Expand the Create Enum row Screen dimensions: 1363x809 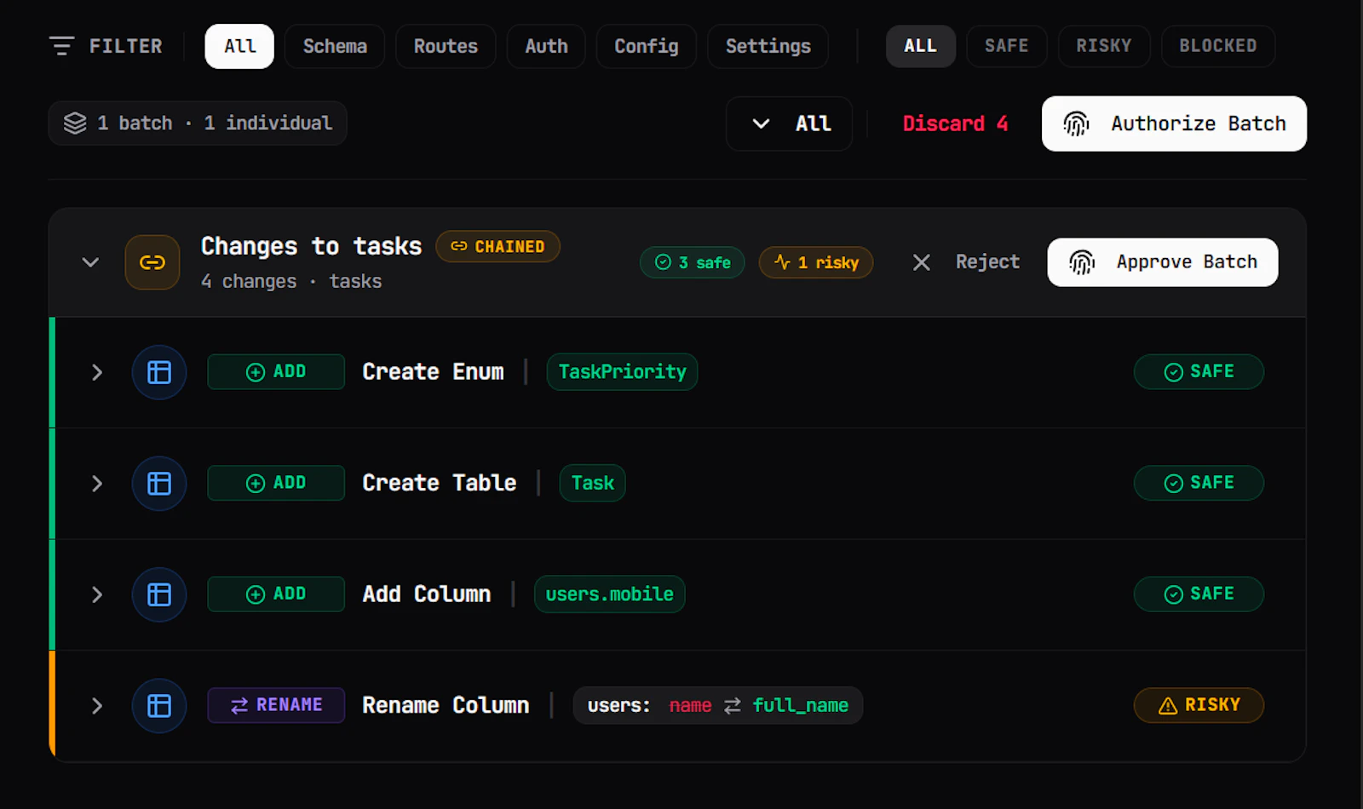click(x=97, y=372)
